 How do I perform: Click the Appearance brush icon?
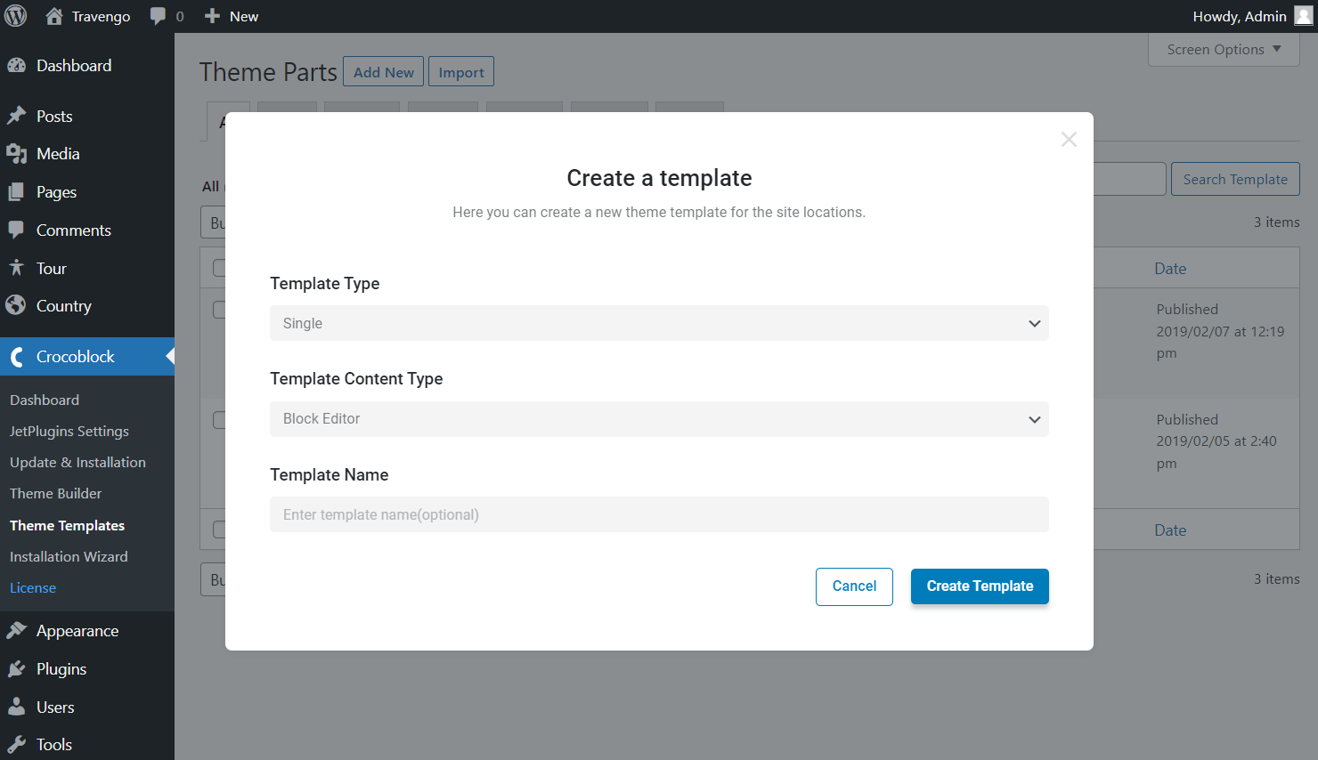point(16,630)
